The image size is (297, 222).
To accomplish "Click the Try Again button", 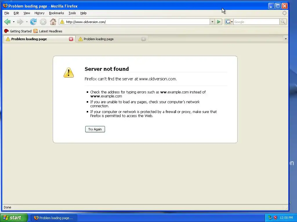I will [x=95, y=129].
